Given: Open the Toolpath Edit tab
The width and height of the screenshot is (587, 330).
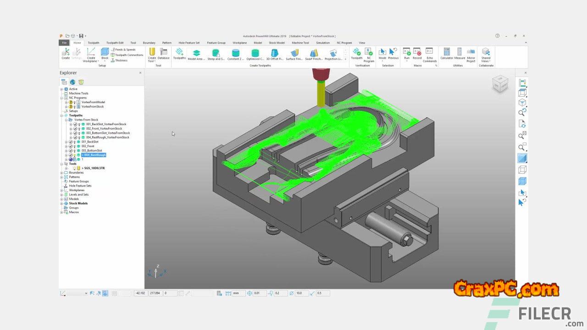Looking at the screenshot, I should click(115, 43).
